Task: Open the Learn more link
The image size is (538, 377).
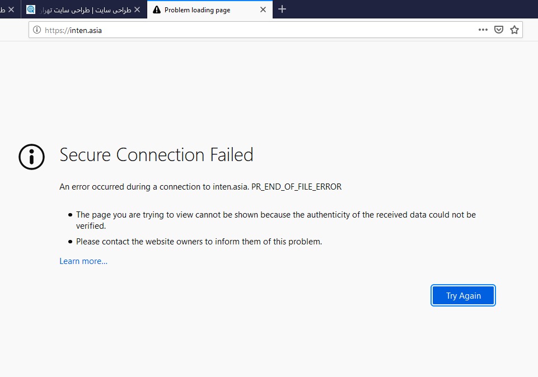Action: [83, 261]
